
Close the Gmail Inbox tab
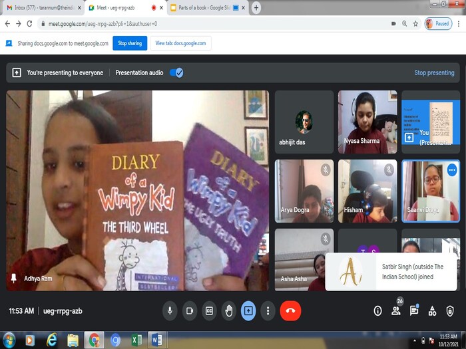click(79, 8)
